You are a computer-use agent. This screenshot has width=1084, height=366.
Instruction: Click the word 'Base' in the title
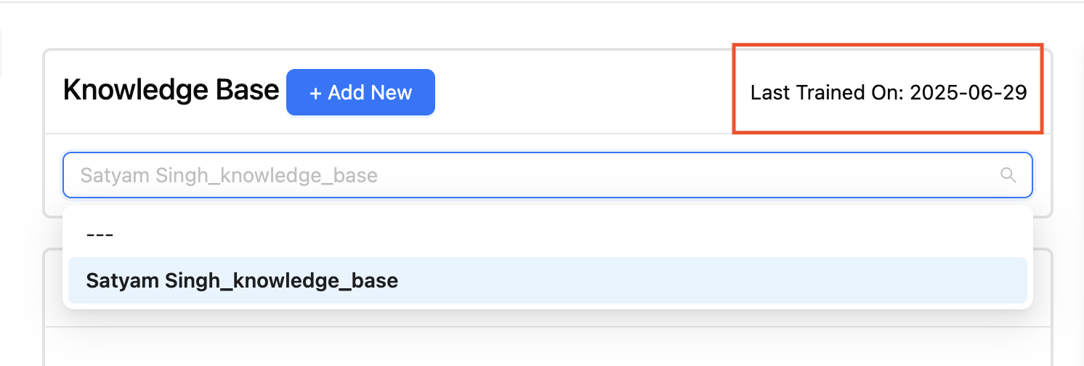(248, 90)
